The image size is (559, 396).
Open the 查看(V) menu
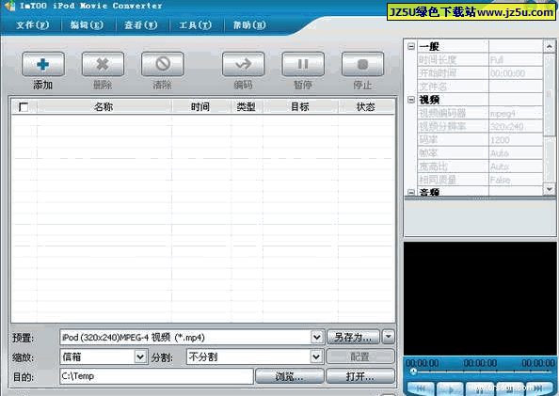point(141,25)
